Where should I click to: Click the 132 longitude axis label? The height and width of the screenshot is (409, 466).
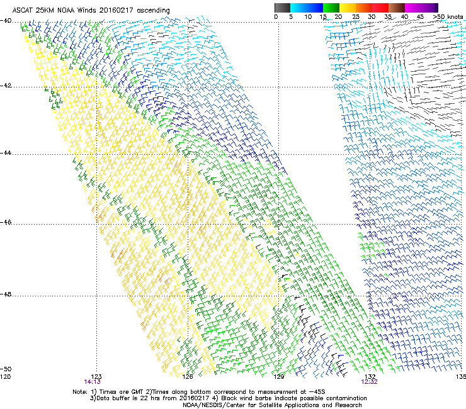click(x=370, y=377)
